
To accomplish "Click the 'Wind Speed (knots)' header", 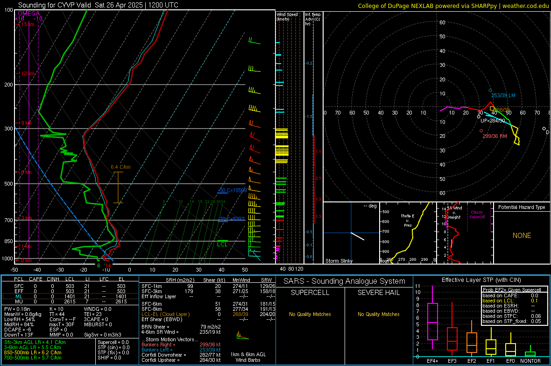I will (x=287, y=16).
